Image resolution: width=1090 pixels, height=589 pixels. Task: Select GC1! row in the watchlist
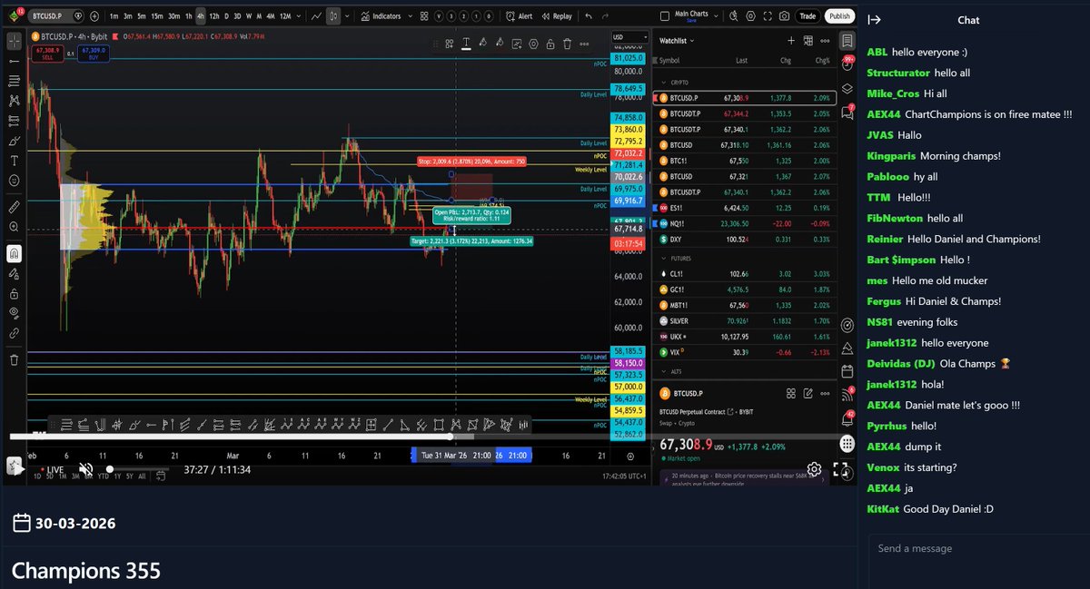[x=745, y=290]
